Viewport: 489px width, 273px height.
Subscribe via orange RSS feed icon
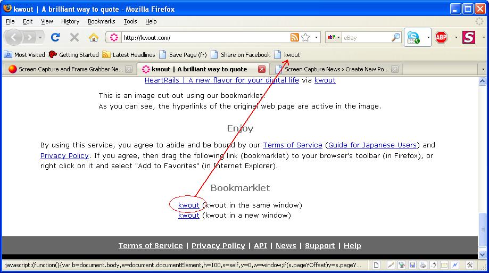coord(294,37)
